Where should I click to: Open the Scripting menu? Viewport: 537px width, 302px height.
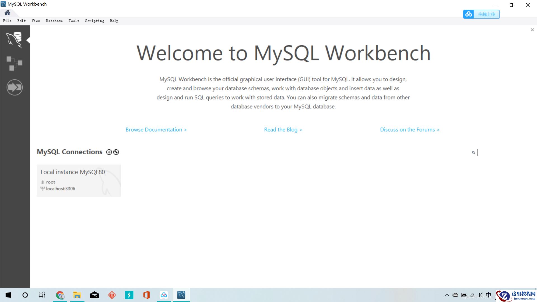click(95, 21)
